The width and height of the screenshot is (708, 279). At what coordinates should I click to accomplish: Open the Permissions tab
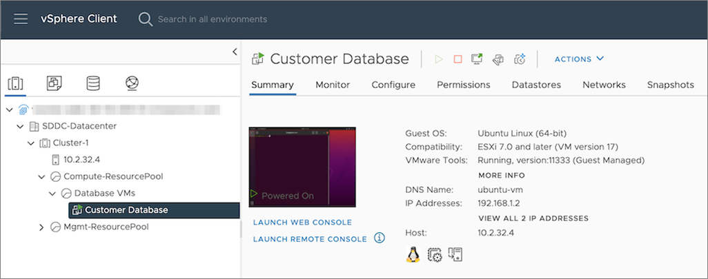point(463,85)
